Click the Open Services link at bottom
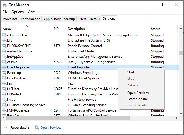Image resolution: width=184 pixels, height=135 pixels. 51,128
